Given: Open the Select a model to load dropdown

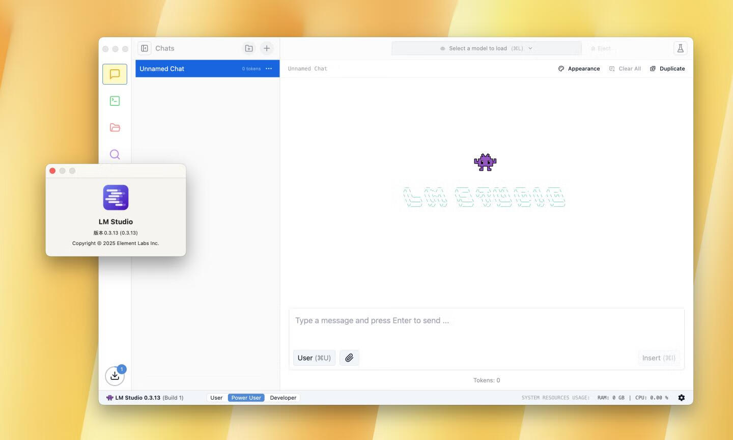Looking at the screenshot, I should tap(486, 48).
